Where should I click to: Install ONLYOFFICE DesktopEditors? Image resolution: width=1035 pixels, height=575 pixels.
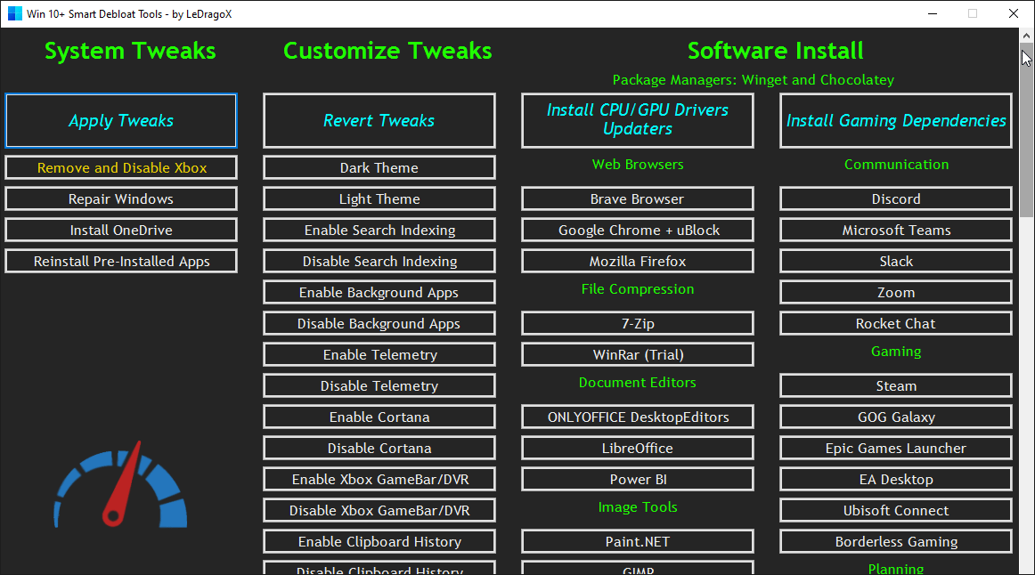[638, 417]
